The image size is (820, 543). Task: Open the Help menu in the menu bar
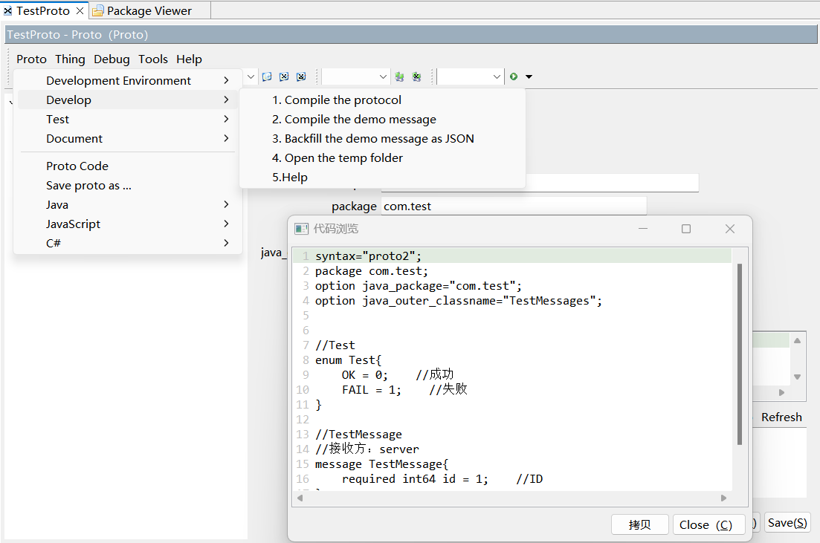(x=189, y=59)
